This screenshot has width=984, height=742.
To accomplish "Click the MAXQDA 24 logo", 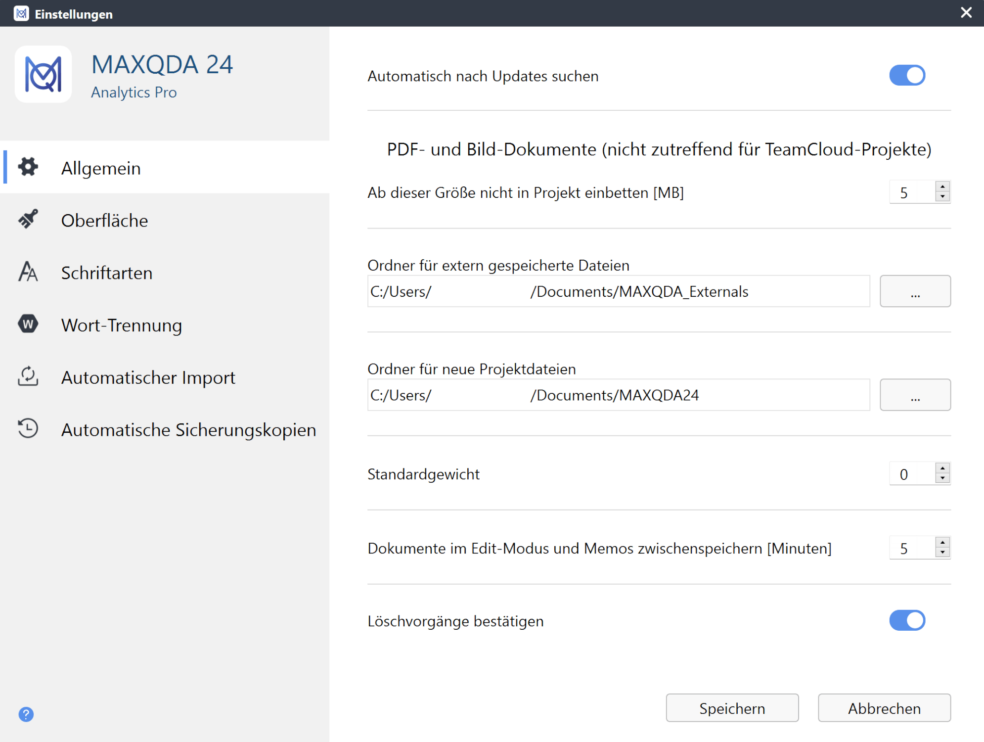I will click(x=44, y=74).
